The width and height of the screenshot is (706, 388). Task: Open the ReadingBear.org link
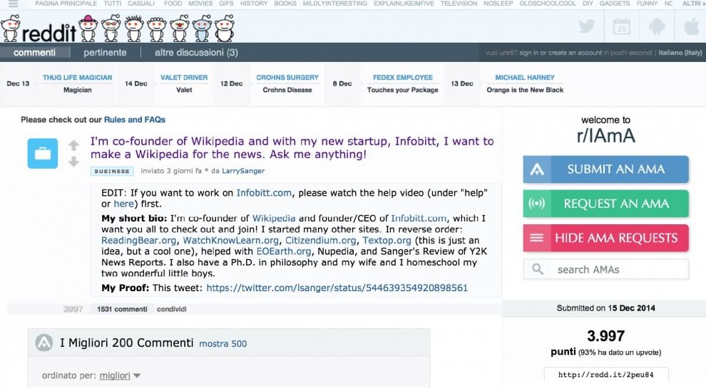click(x=138, y=240)
